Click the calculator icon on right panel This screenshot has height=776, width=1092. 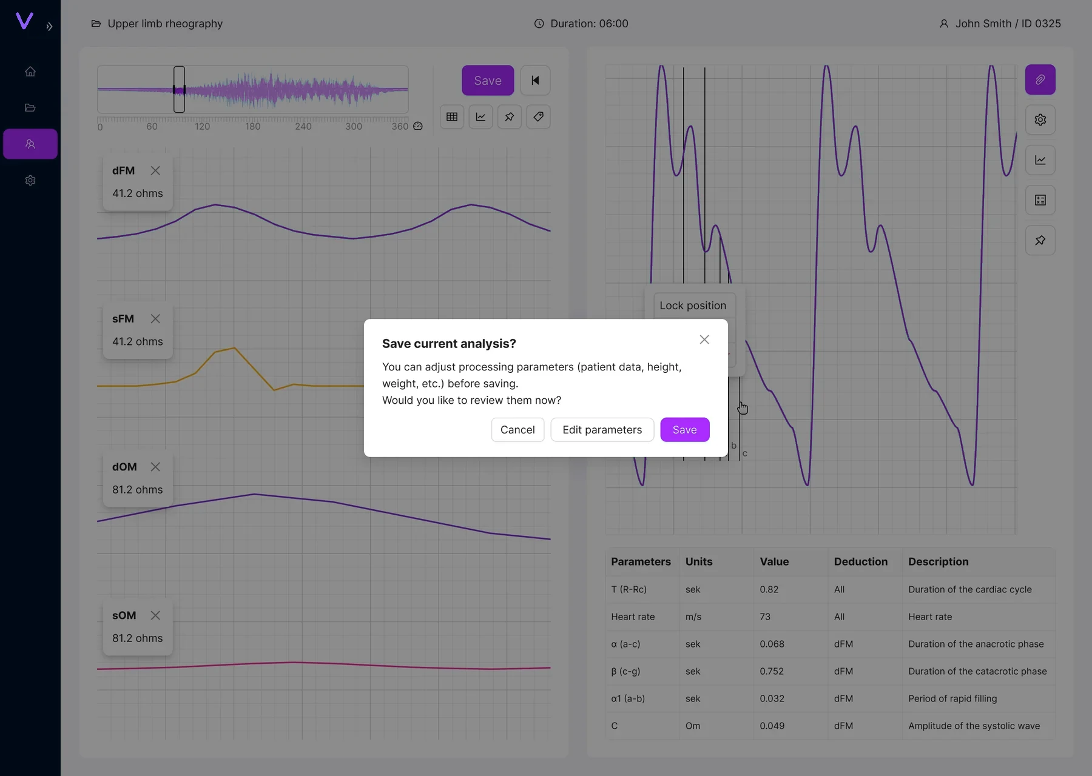[1040, 200]
